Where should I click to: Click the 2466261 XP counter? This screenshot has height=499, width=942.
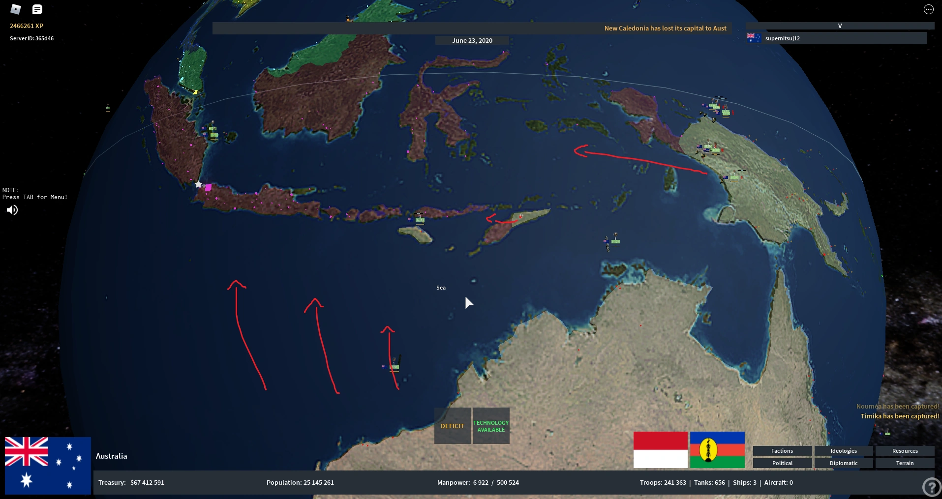tap(27, 26)
